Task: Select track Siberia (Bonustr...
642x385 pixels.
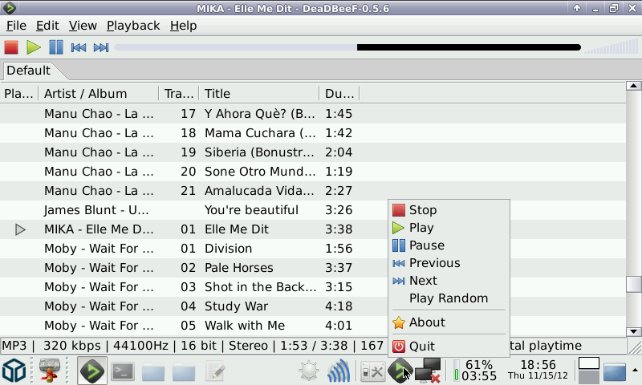Action: tap(313, 152)
